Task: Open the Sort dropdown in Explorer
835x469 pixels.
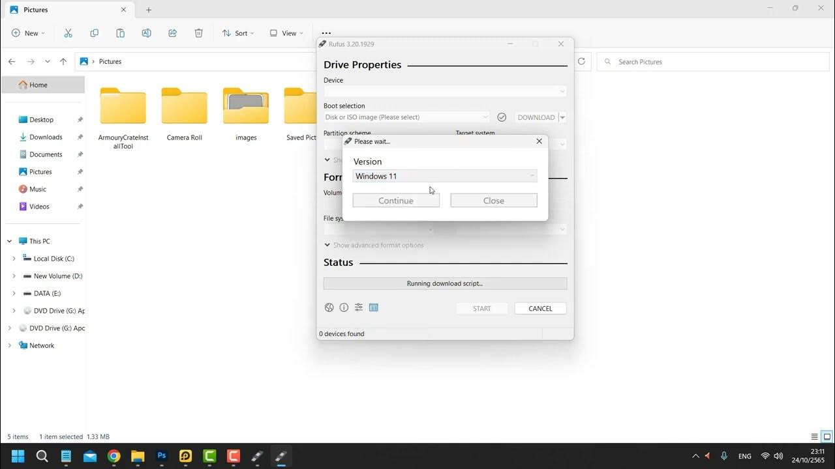Action: [237, 33]
